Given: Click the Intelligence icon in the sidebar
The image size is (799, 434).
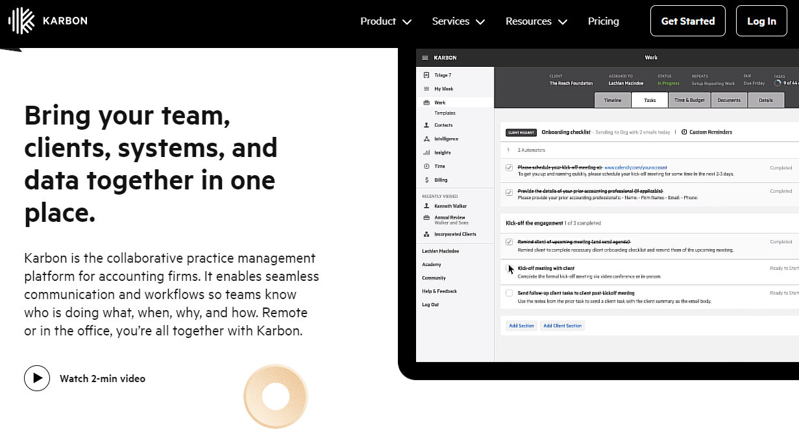Looking at the screenshot, I should point(426,139).
